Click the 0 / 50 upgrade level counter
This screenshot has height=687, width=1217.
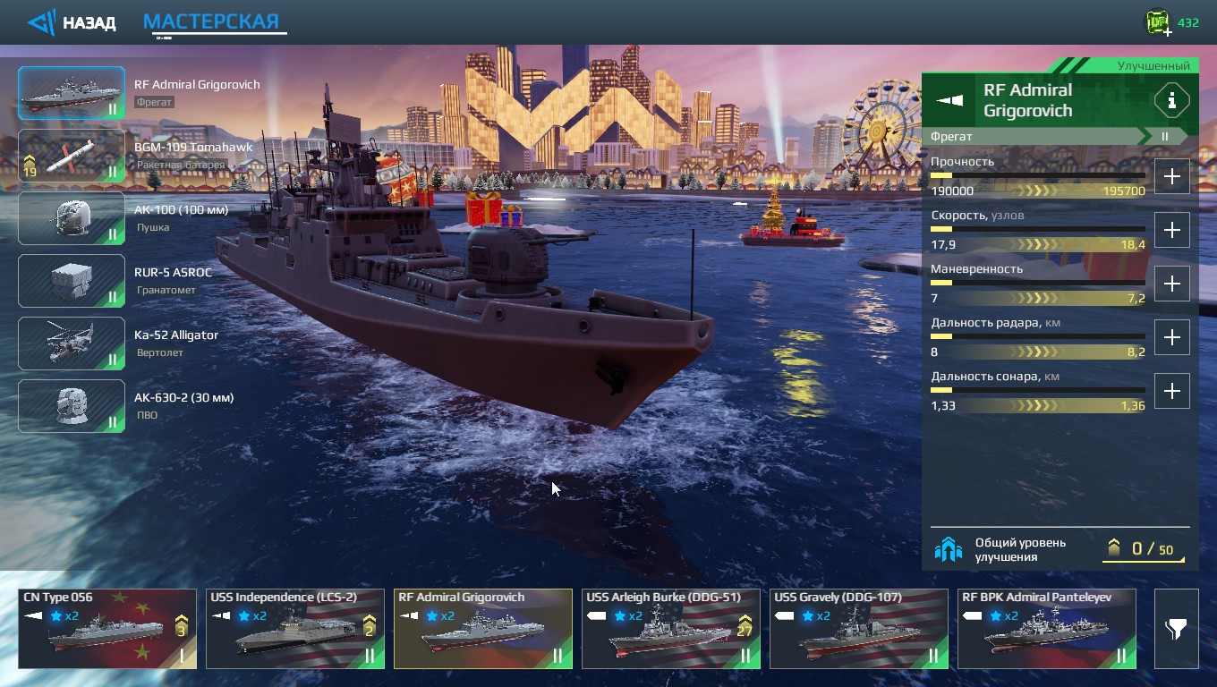coord(1143,548)
